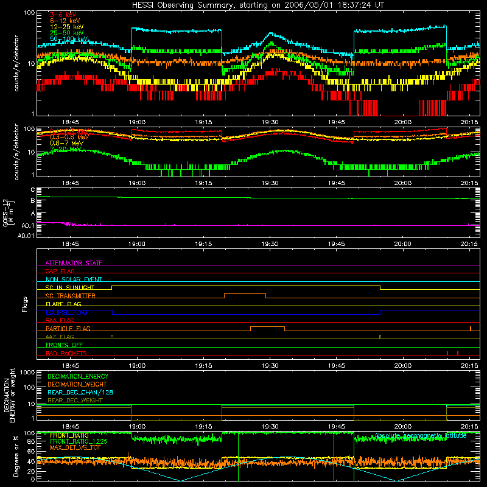This screenshot has width=487, height=487.
Task: Select the vertical Flags axis label
Action: pos(25,304)
